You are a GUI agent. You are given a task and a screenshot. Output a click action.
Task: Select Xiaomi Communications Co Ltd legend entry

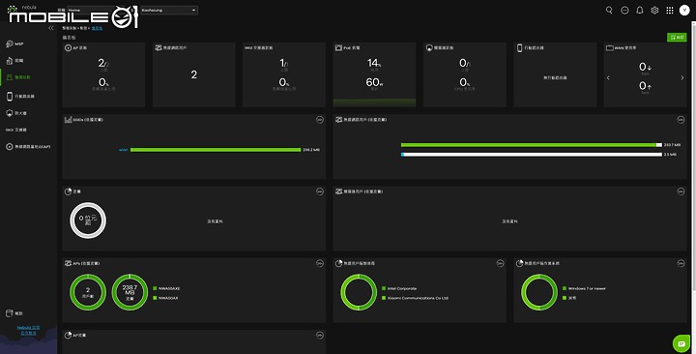[415, 298]
